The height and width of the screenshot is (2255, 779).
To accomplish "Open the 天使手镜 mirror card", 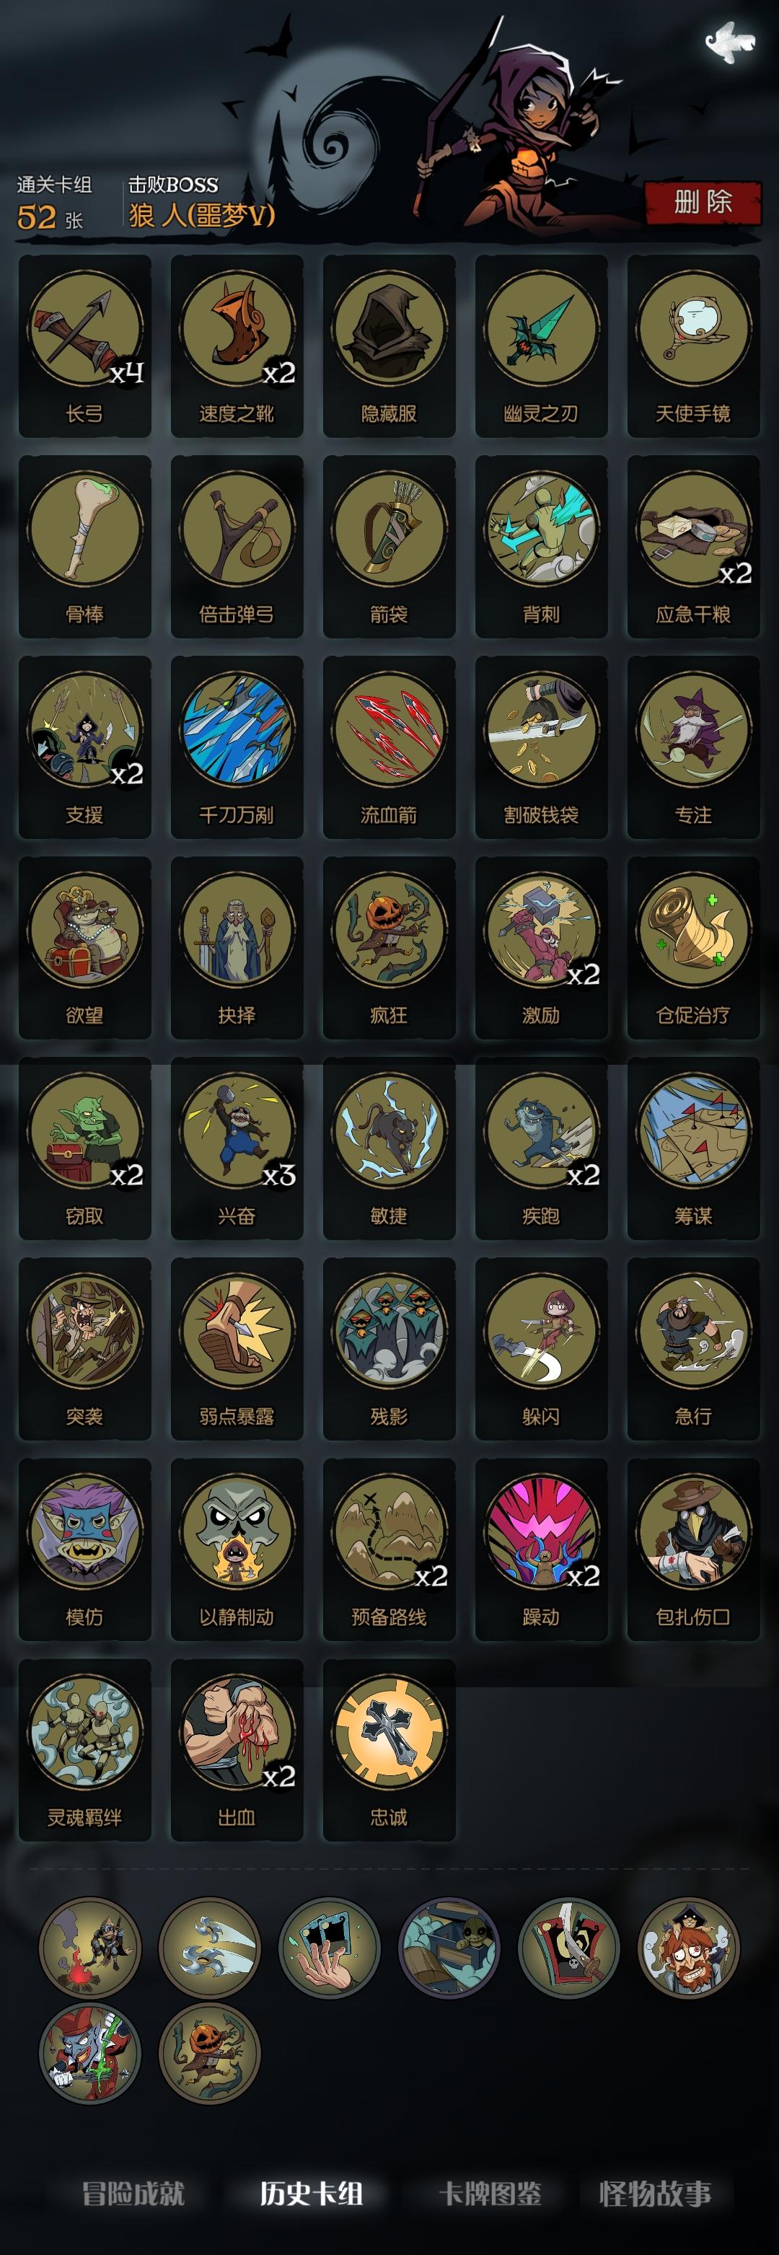I will [x=693, y=347].
